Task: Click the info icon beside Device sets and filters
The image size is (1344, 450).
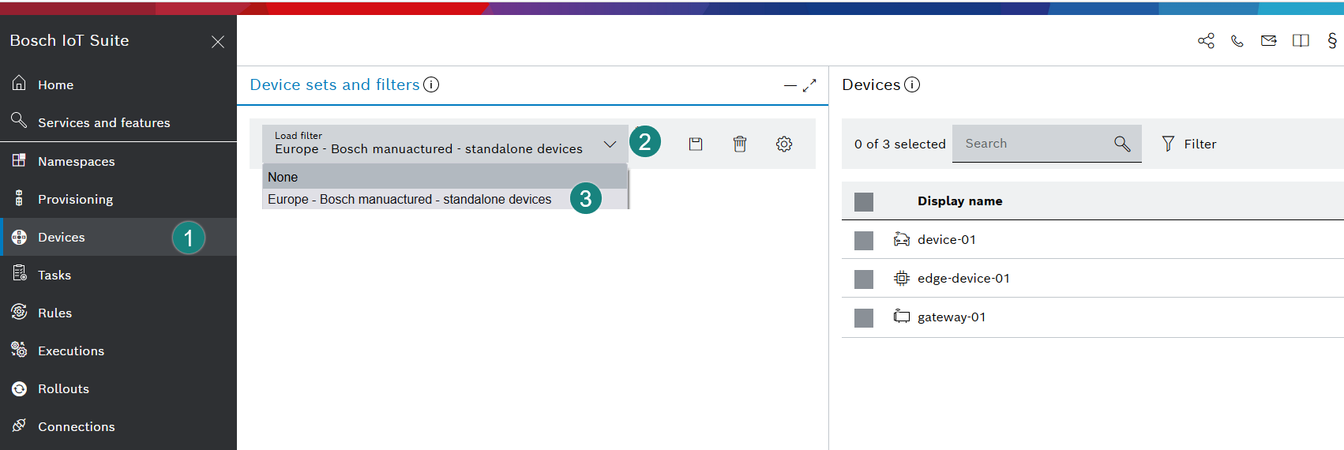Action: (x=431, y=84)
